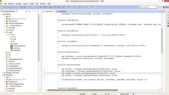Image resolution: width=169 pixels, height=95 pixels.
Task: Click the editor vertical scrollbar thumb
Action: pyautogui.click(x=162, y=40)
